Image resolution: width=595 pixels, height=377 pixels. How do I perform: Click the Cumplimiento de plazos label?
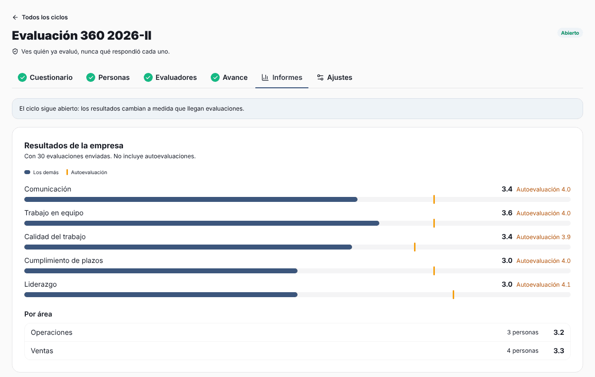(x=64, y=260)
